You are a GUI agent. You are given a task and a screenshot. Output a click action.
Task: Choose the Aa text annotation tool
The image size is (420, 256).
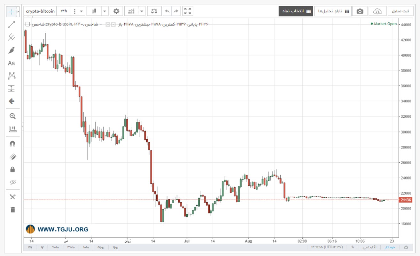tap(12, 63)
